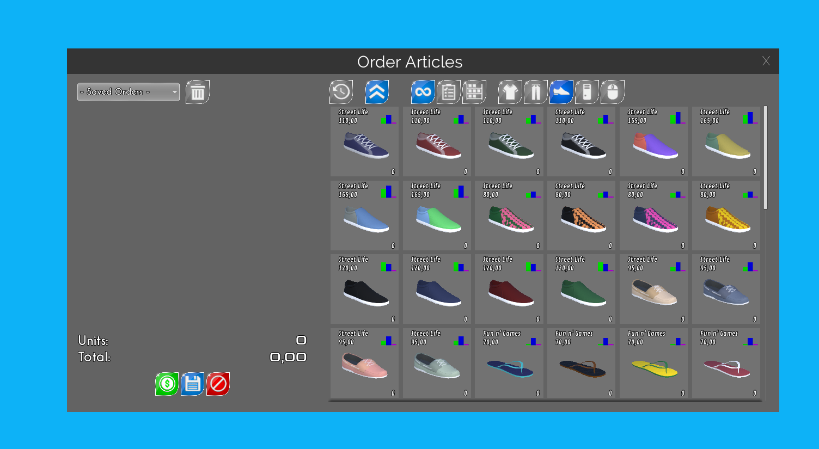The image size is (819, 449).
Task: Close the Order Articles window
Action: (766, 61)
